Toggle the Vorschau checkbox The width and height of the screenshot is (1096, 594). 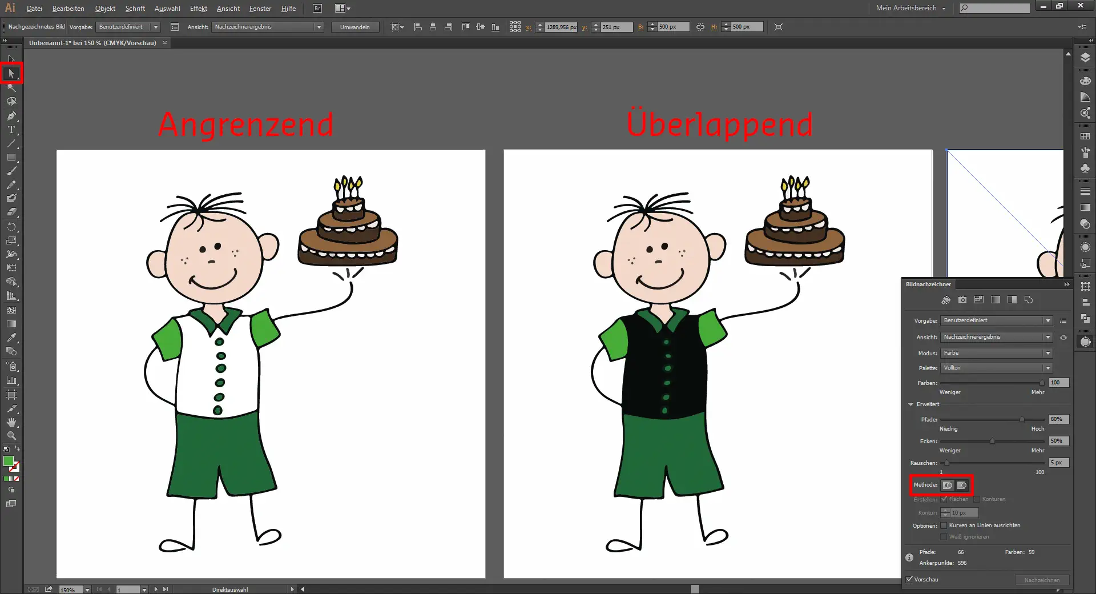coord(910,579)
